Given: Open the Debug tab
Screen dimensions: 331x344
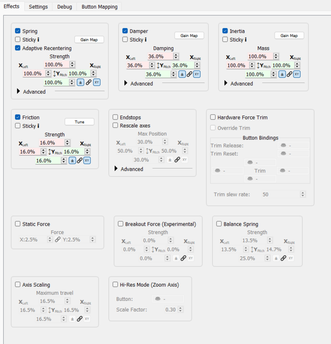Looking at the screenshot, I should [x=65, y=7].
